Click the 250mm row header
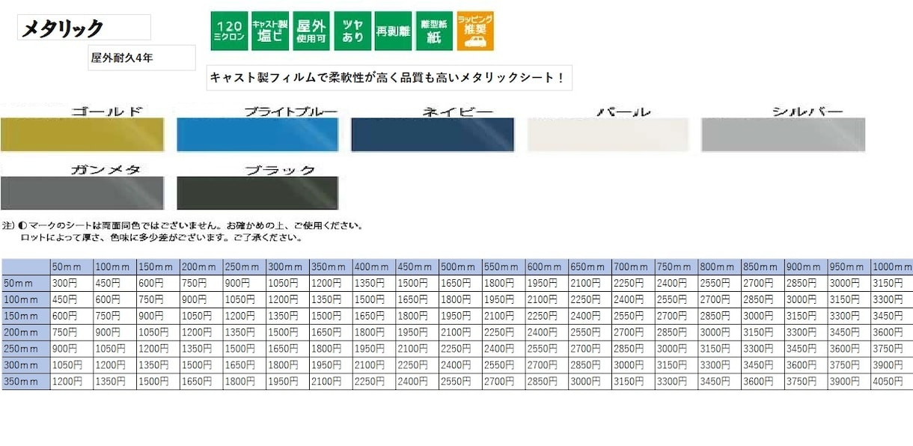Viewport: 913px width, 446px height. click(x=25, y=349)
